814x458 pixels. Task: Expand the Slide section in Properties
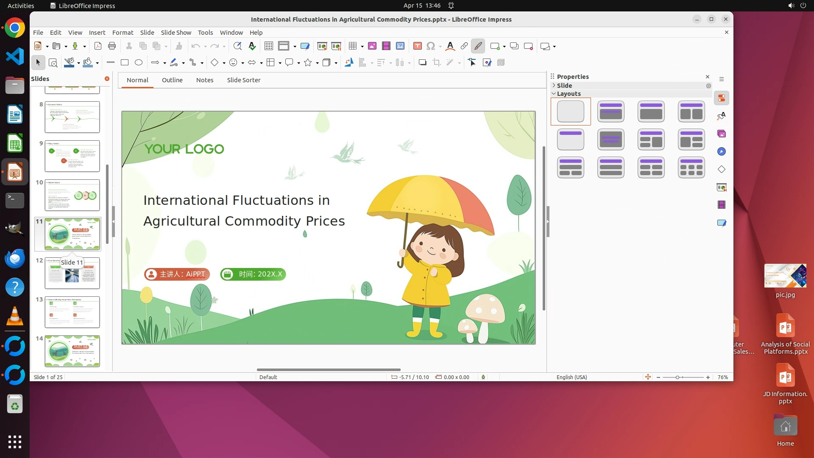point(554,86)
